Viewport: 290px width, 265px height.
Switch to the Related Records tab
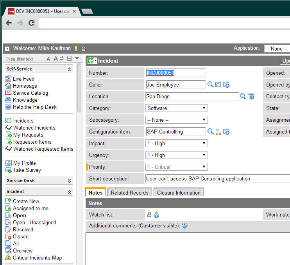(130, 192)
